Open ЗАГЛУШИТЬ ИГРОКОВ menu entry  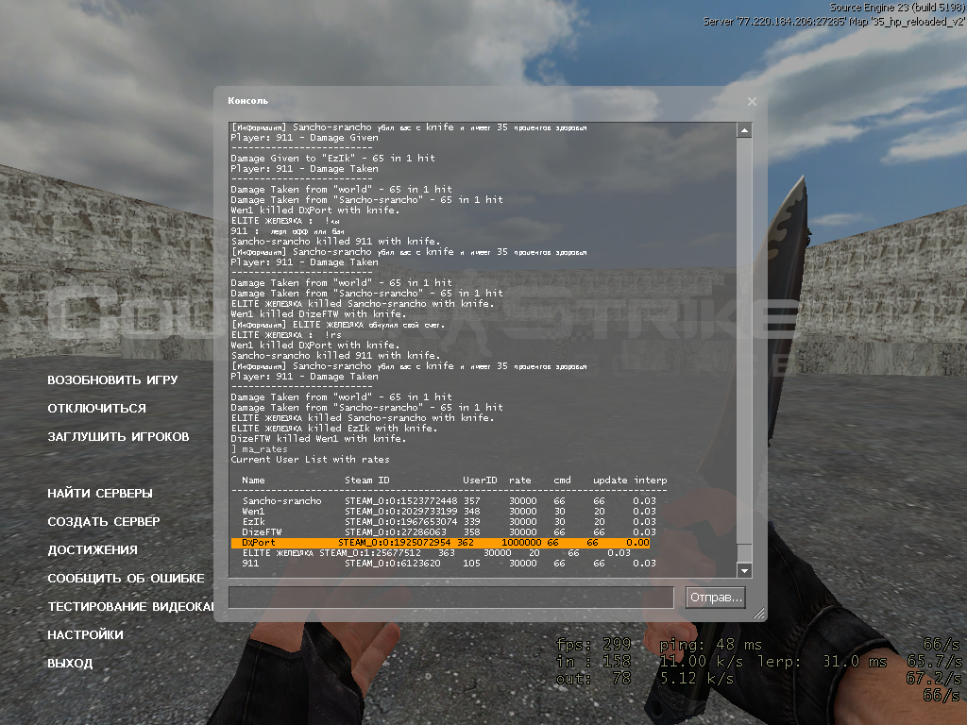(118, 437)
